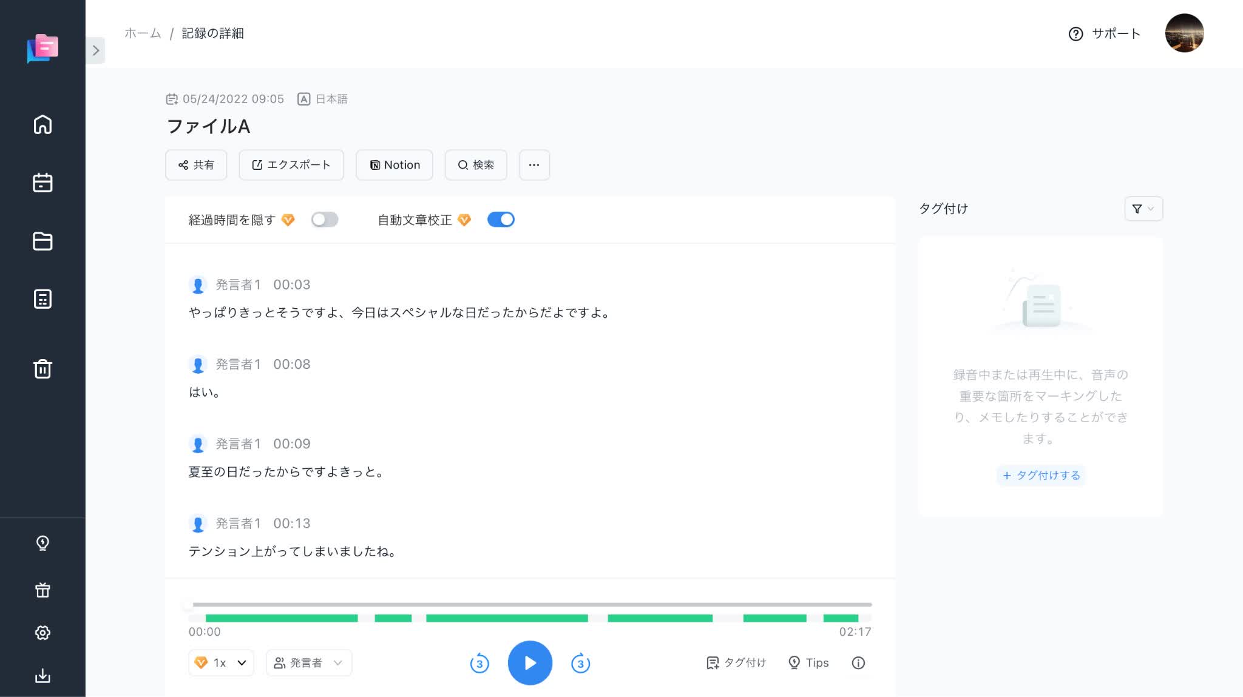Press the play button to start audio
Screen dimensions: 1243x697
click(x=531, y=663)
